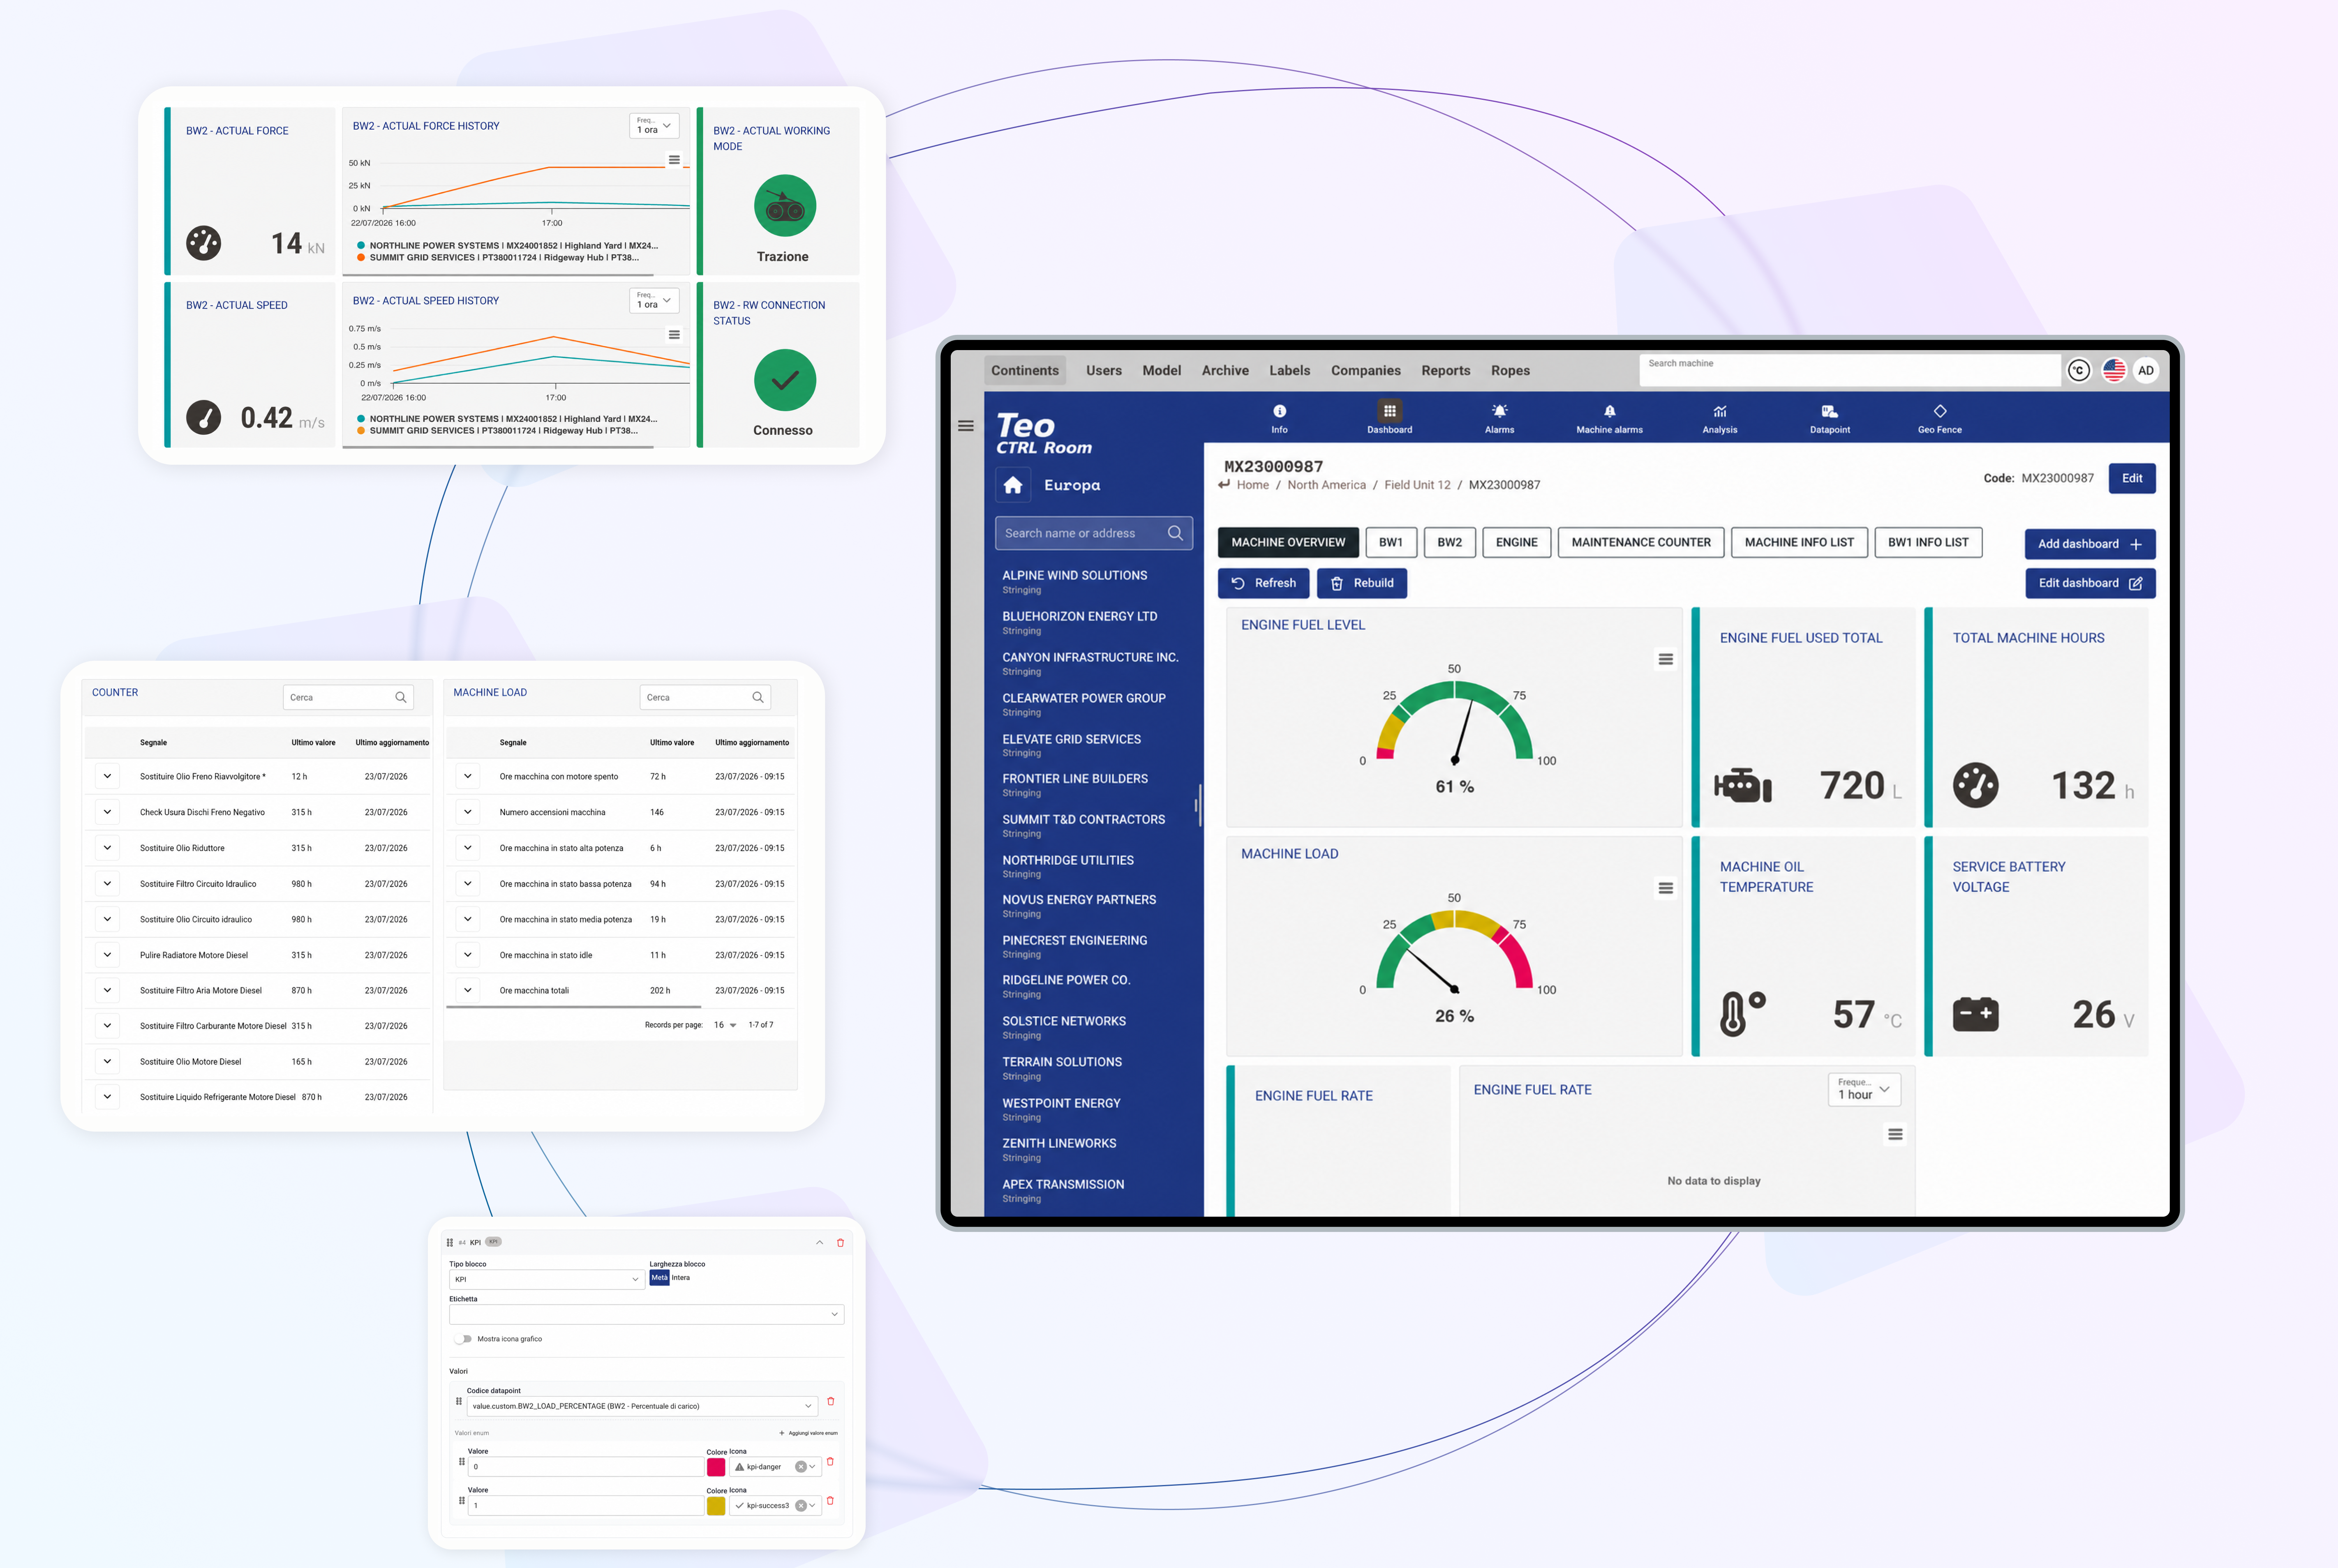Viewport: 2338px width, 1568px height.
Task: Click Aggiungi valore enum link
Action: [809, 1433]
